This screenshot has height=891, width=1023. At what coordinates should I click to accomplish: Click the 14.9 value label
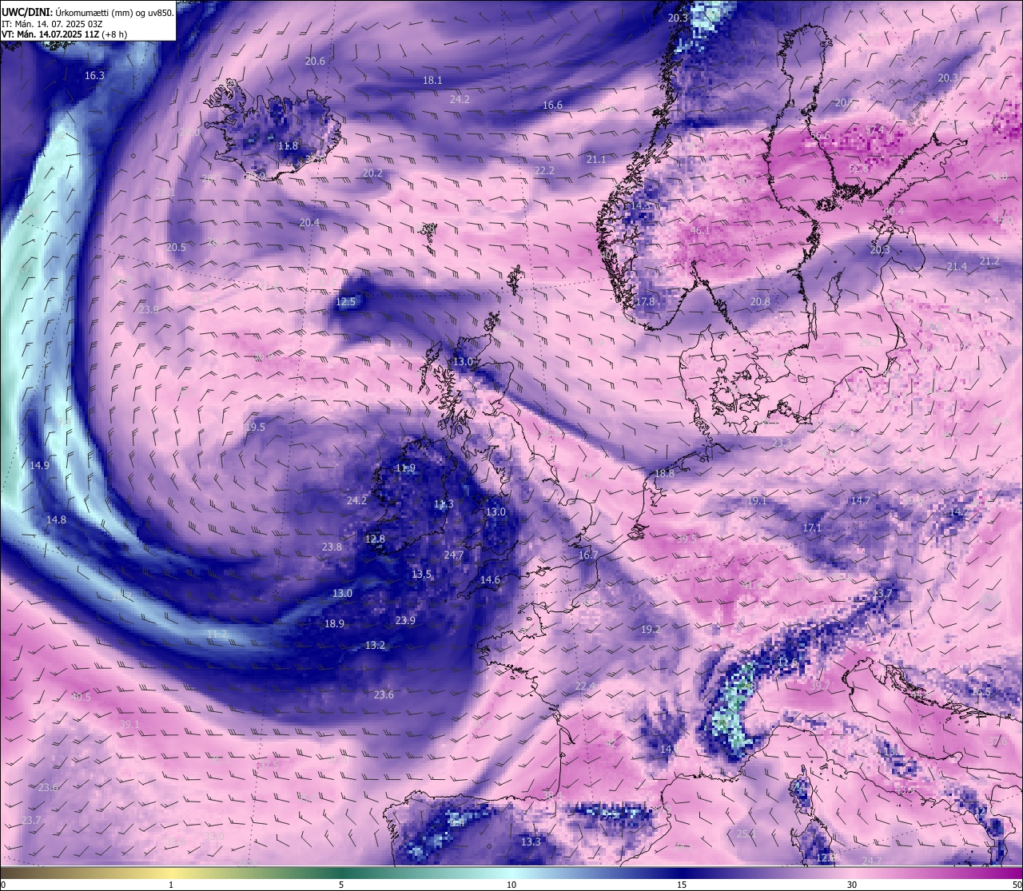(x=39, y=465)
